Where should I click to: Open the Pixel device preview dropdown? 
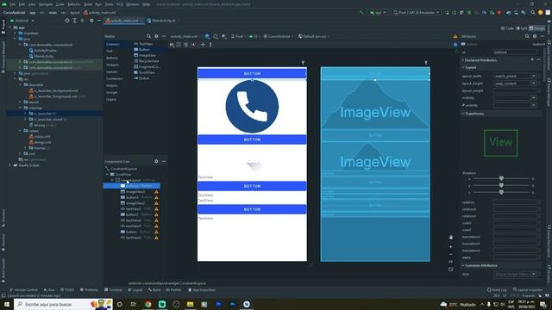click(x=238, y=36)
